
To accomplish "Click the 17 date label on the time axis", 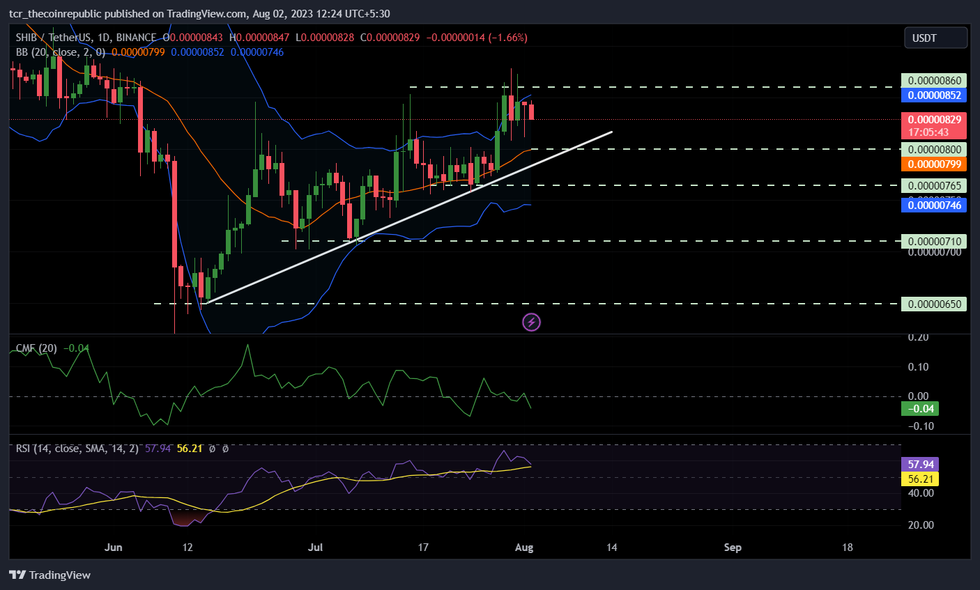I will [x=423, y=548].
